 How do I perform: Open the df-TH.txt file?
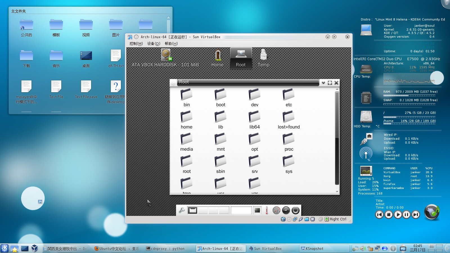coord(116,59)
